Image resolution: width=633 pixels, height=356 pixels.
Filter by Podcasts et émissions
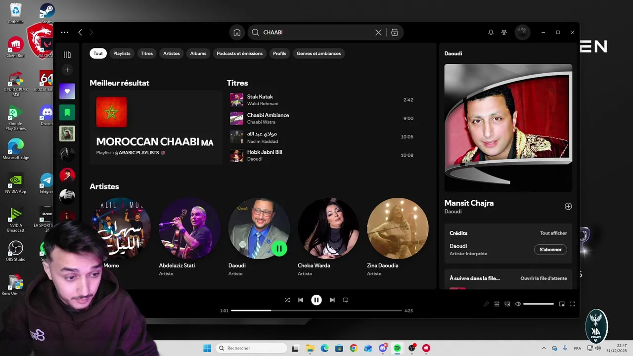click(239, 53)
